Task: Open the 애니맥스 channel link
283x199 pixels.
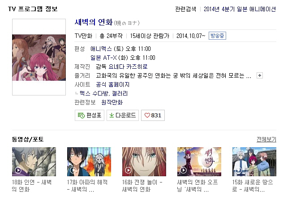Action: (101, 49)
